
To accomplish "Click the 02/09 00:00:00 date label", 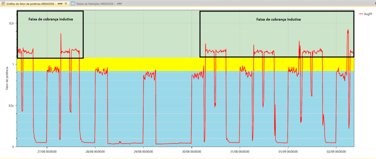I will (336, 151).
